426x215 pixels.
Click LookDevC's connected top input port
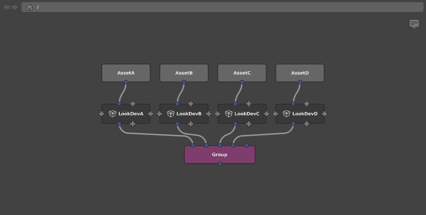pos(235,104)
